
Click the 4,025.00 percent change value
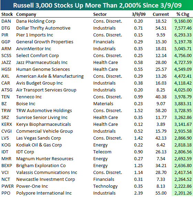(183, 90)
